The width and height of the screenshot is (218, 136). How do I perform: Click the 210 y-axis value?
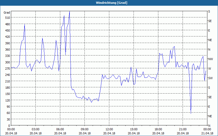click(8, 81)
